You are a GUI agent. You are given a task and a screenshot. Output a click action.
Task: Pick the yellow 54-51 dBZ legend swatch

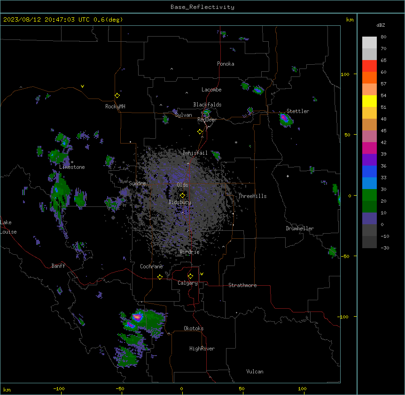click(x=369, y=101)
